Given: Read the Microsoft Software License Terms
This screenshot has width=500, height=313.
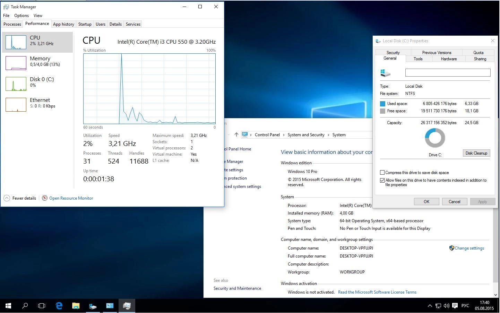Looking at the screenshot, I should (377, 292).
